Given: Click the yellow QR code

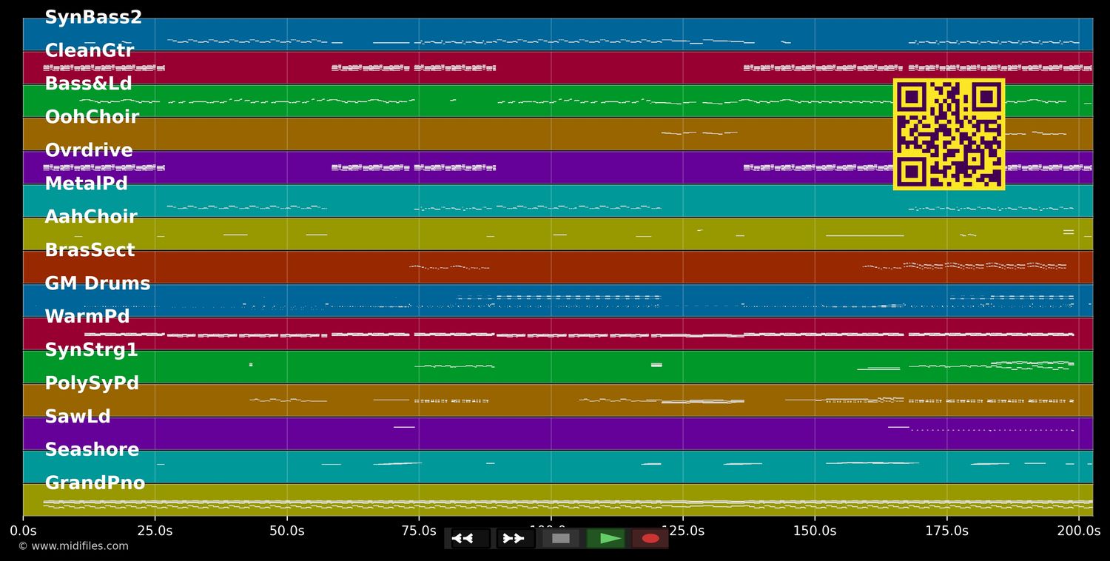Looking at the screenshot, I should coord(949,134).
